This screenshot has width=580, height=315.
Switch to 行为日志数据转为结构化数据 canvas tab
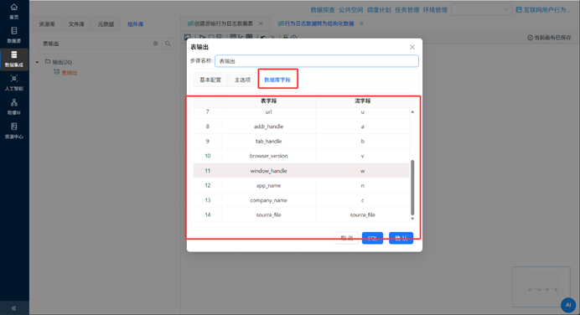[316, 23]
